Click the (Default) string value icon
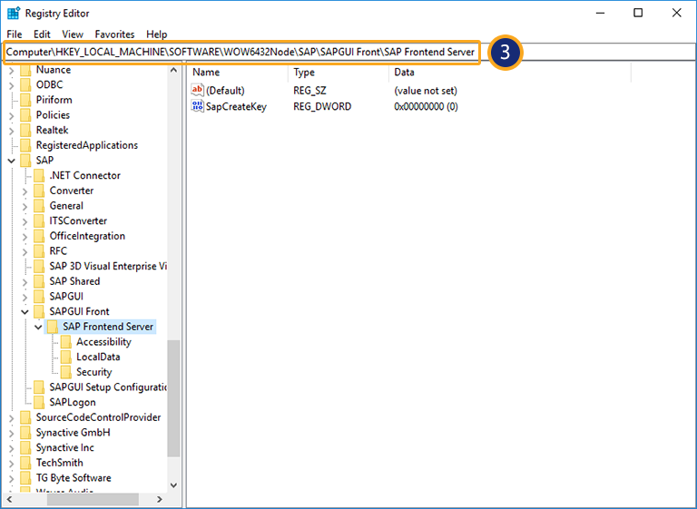 coord(198,91)
